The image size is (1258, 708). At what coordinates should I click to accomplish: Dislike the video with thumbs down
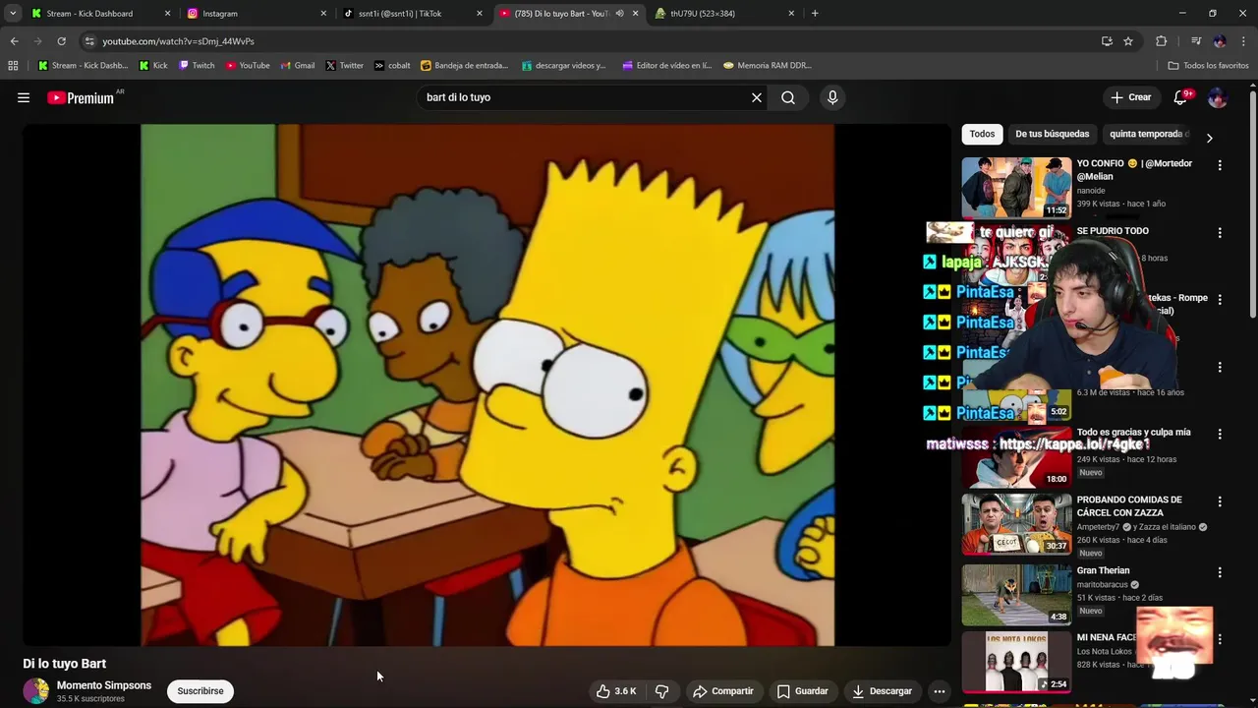(x=662, y=691)
